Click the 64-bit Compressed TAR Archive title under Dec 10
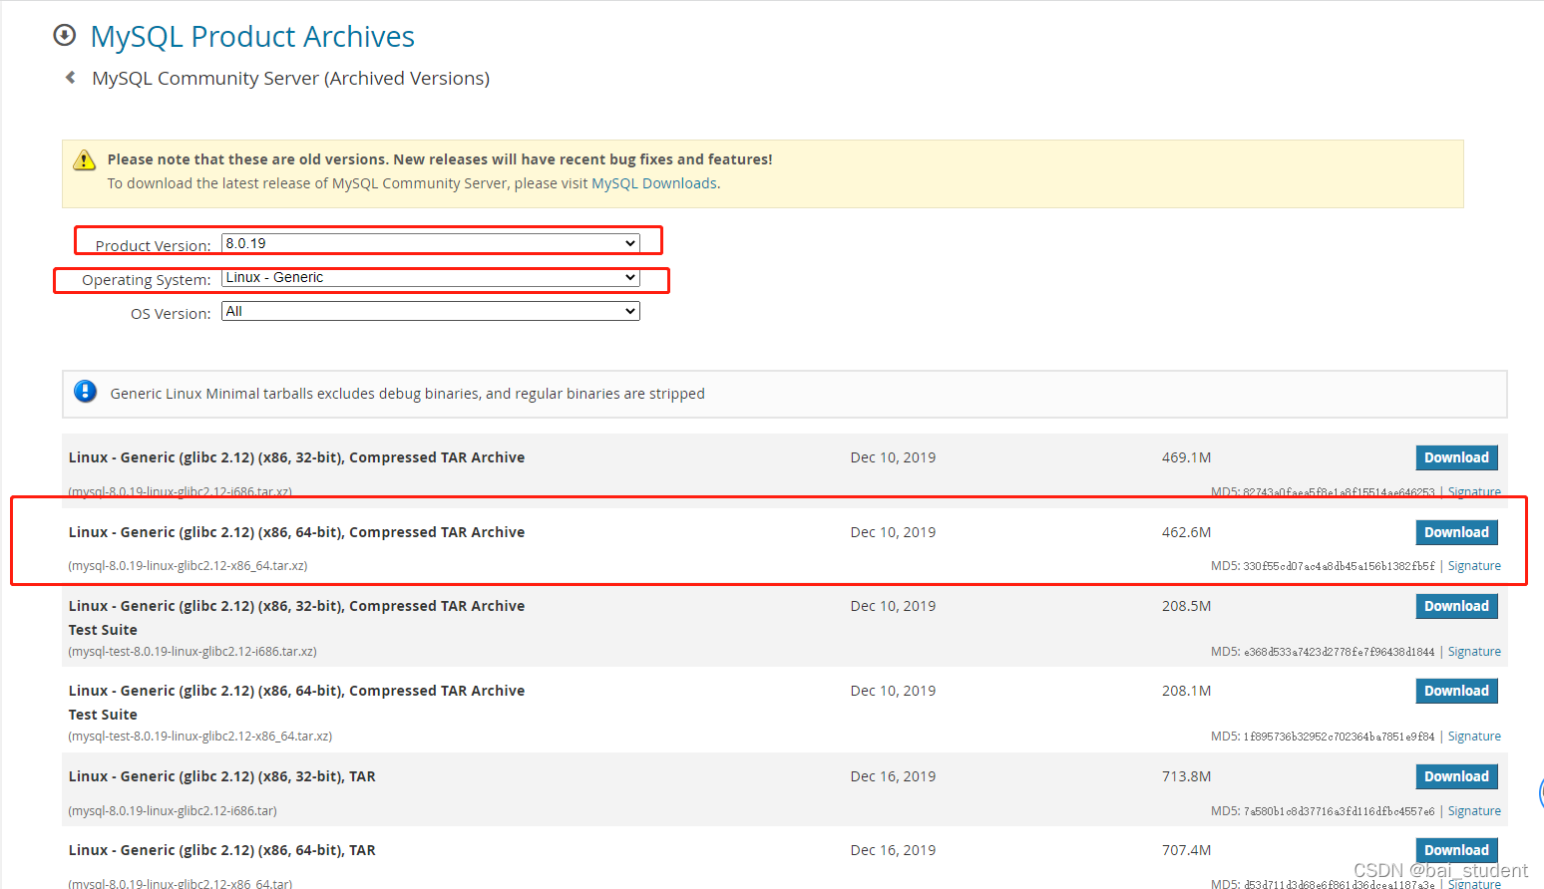Image resolution: width=1544 pixels, height=889 pixels. coord(296,532)
